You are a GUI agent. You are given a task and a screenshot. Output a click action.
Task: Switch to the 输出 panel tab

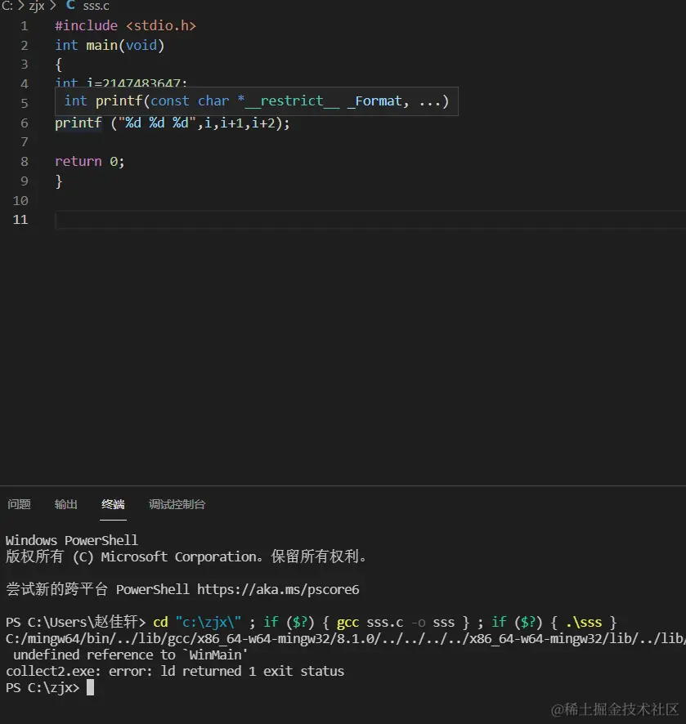click(x=65, y=504)
